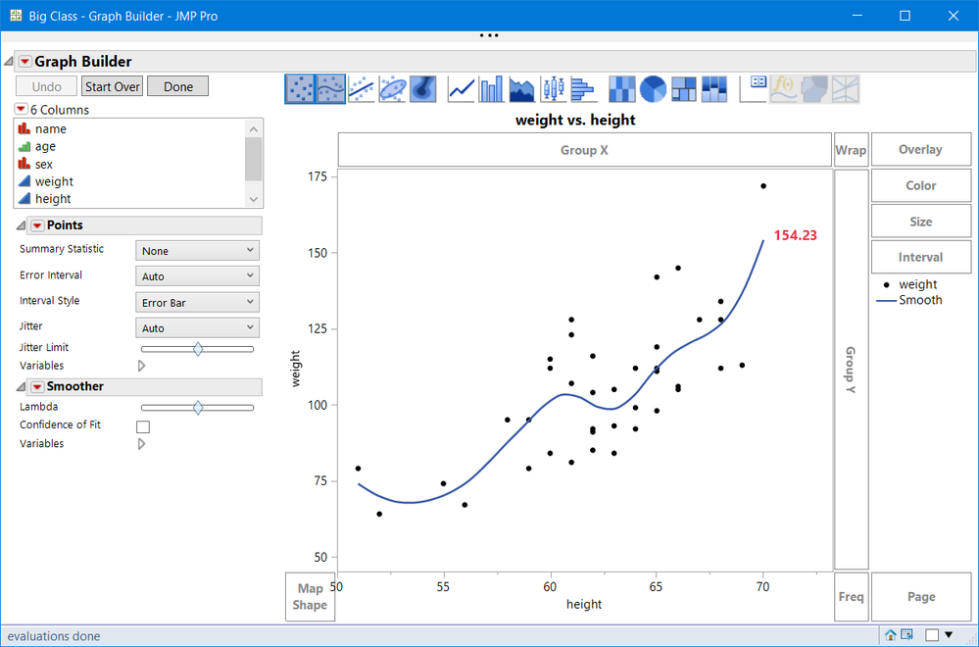Select the Line of Fit icon
This screenshot has width=979, height=647.
pyautogui.click(x=362, y=88)
